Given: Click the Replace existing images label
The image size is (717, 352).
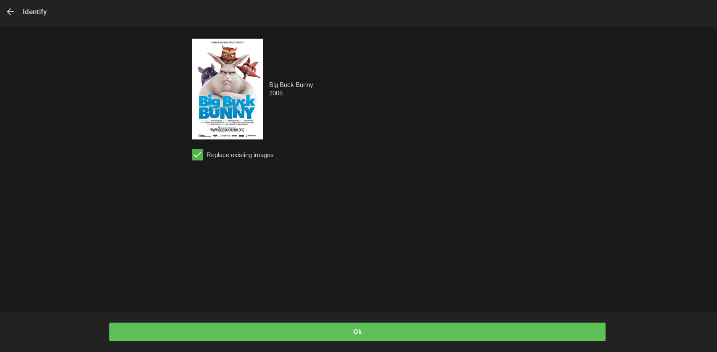Looking at the screenshot, I should [240, 155].
